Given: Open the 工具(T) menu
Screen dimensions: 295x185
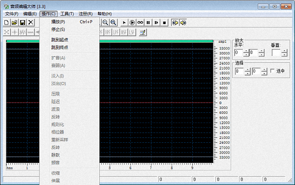Looking at the screenshot, I should [67, 14].
